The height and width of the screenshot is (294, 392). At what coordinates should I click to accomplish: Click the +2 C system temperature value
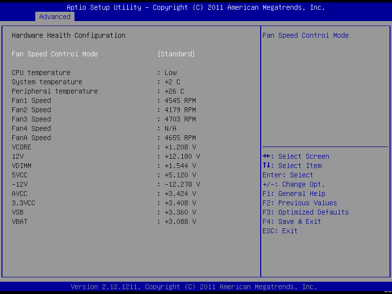coord(172,82)
